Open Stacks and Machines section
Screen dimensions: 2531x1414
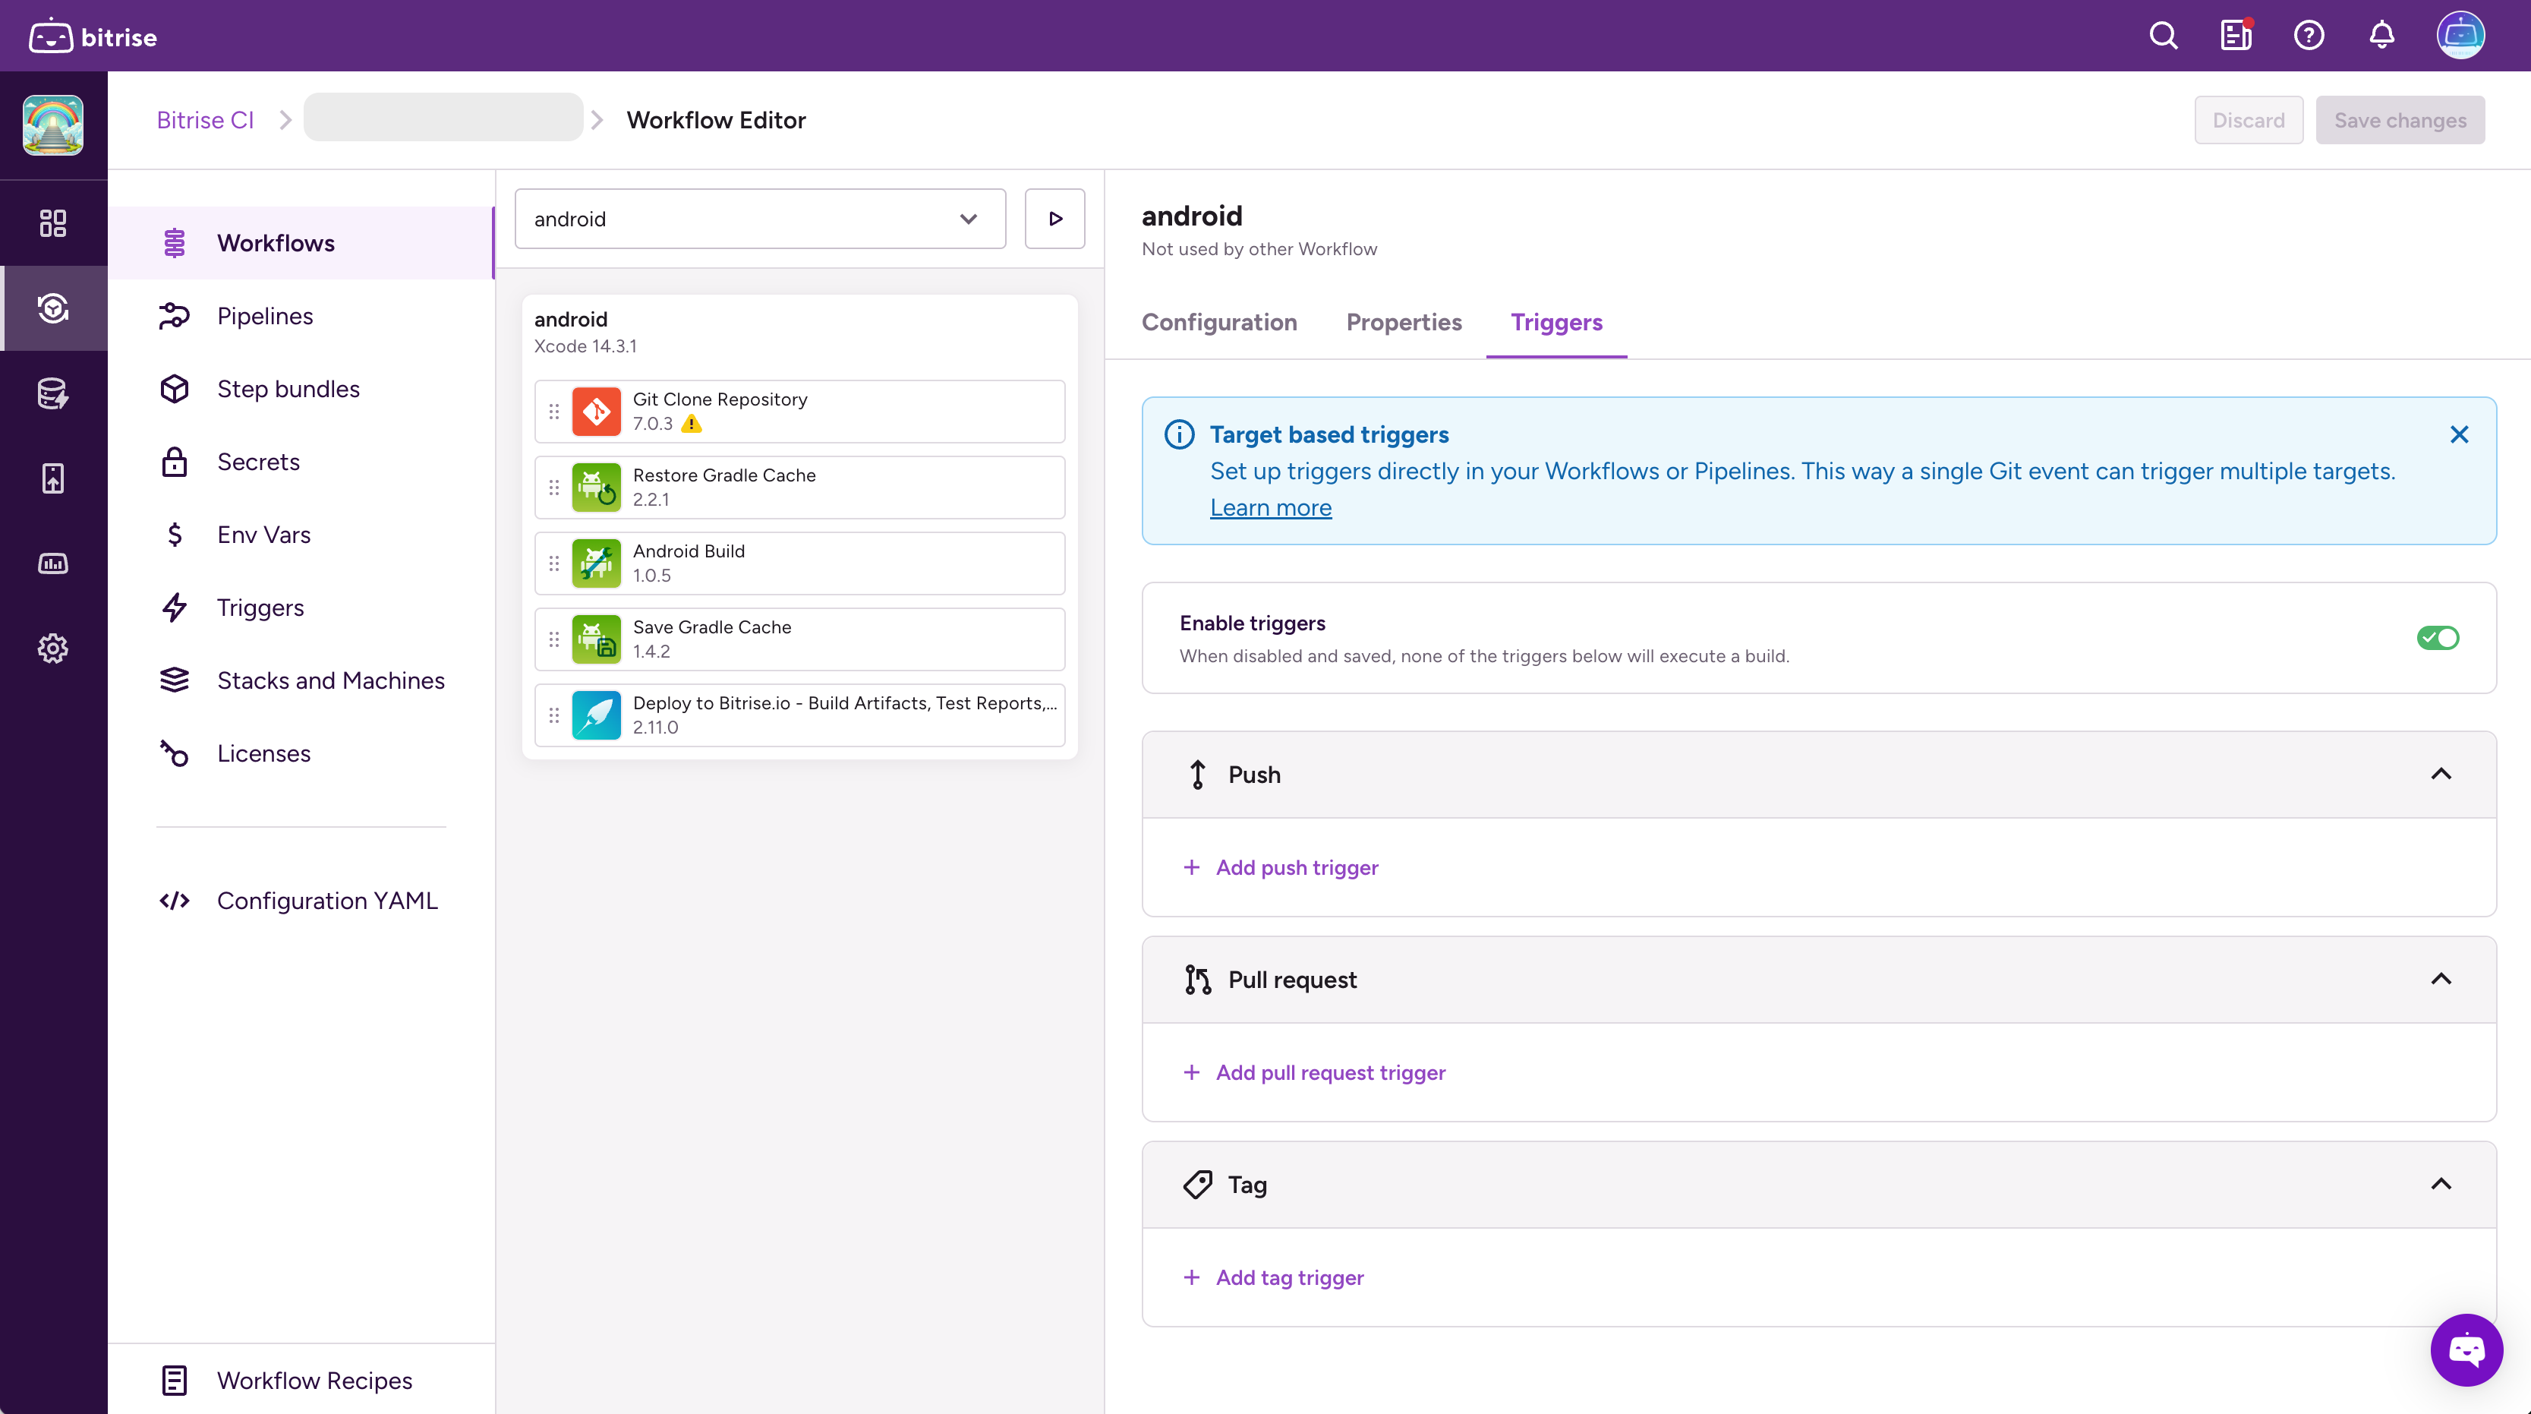tap(300, 680)
